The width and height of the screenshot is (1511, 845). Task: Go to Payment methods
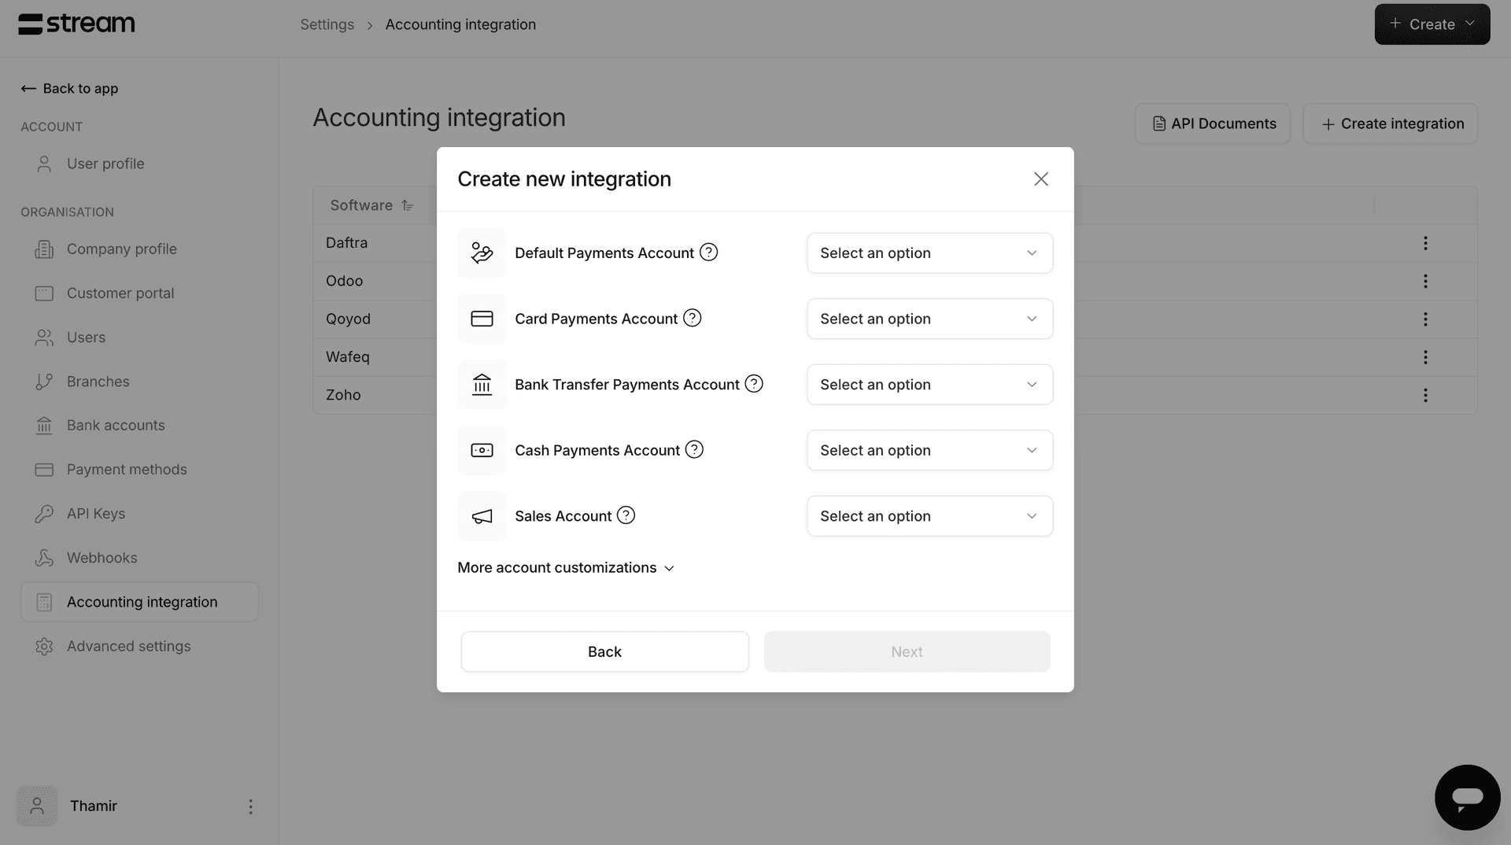[139, 470]
